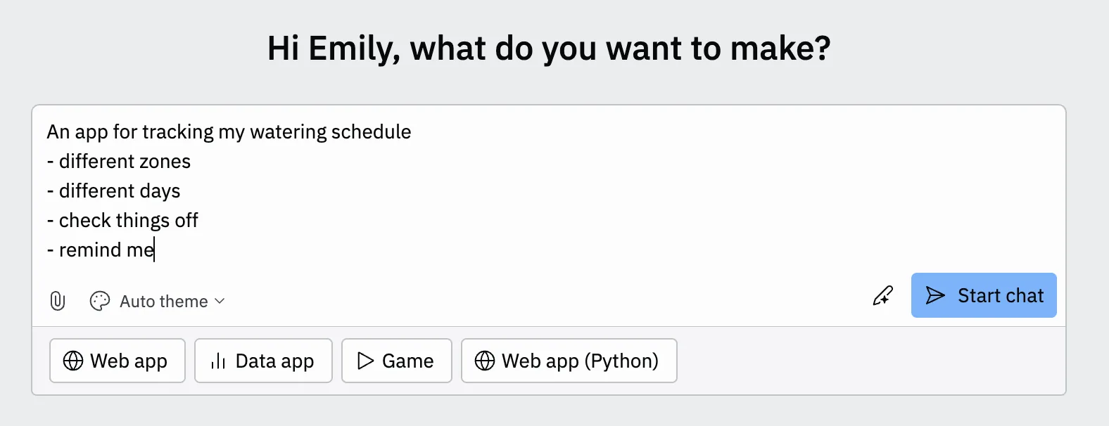The image size is (1109, 426).
Task: Click the magic pen enhance-prompt icon
Action: click(x=883, y=295)
